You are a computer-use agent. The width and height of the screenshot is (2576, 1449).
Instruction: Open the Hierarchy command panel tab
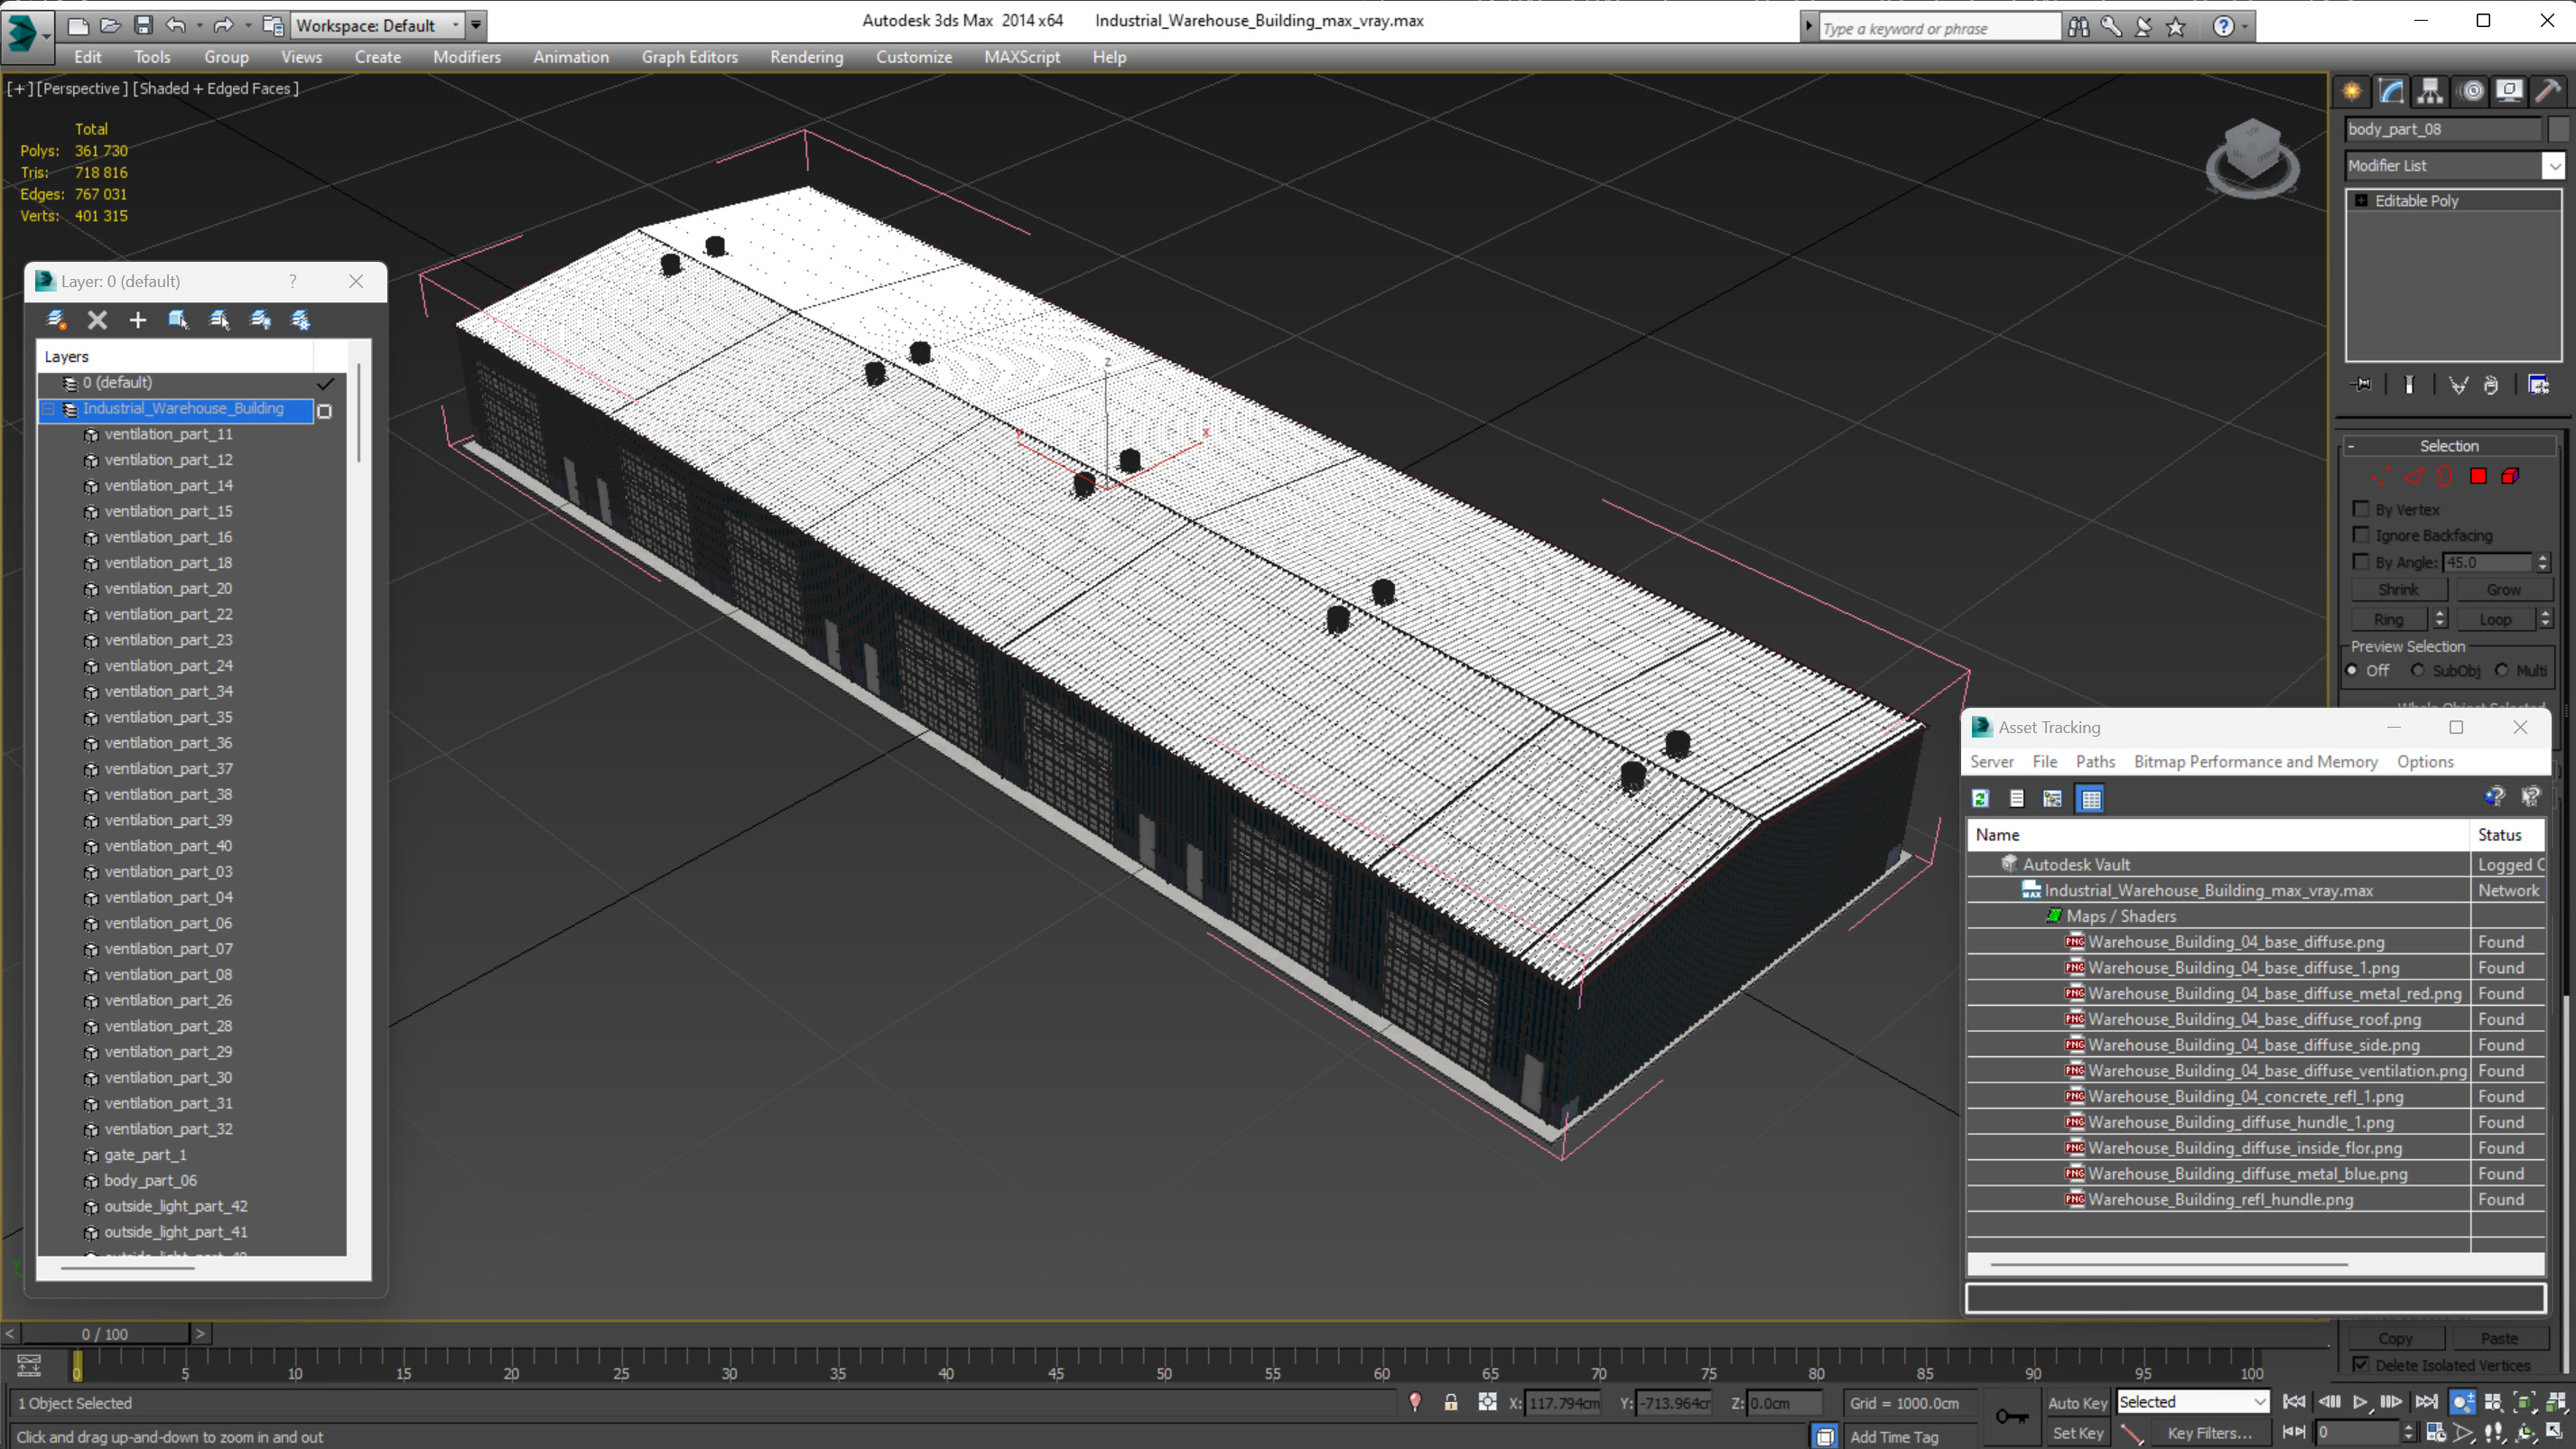click(x=2430, y=91)
